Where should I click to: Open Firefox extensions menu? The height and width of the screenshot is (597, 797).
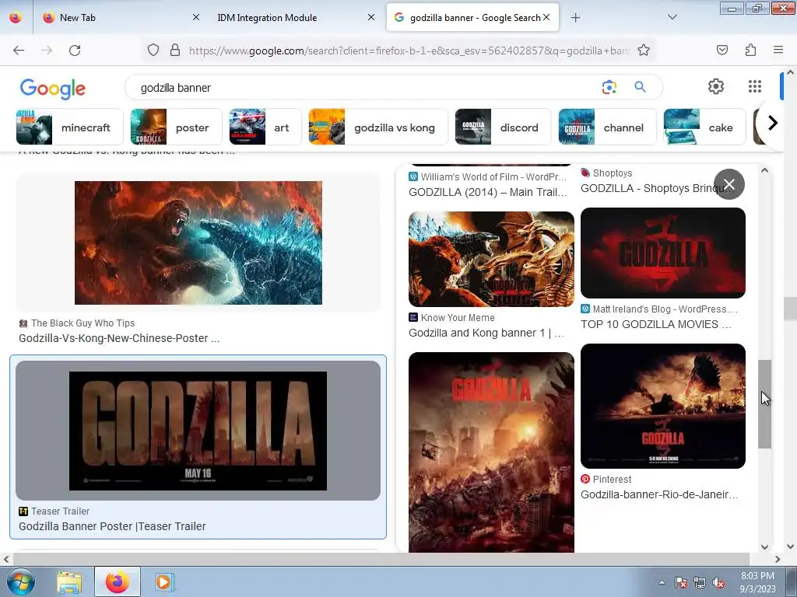coord(751,50)
